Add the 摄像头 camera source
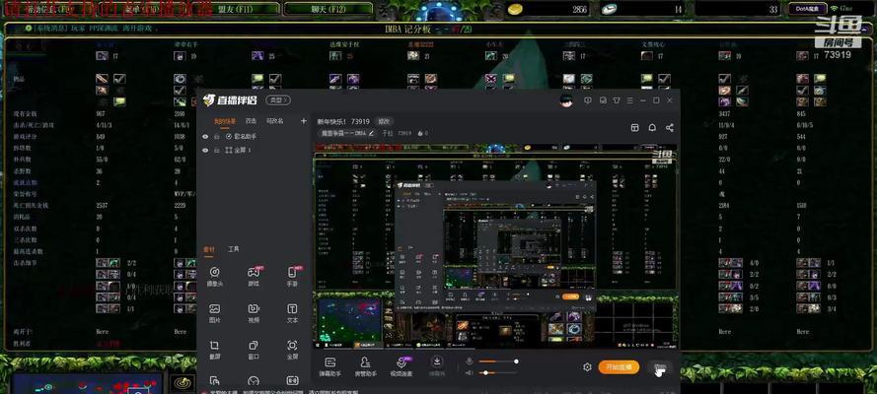This screenshot has width=877, height=394. pos(215,276)
